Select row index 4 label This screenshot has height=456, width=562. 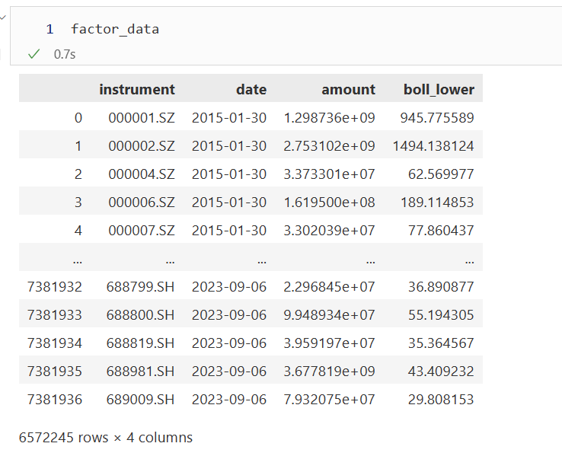click(x=77, y=230)
